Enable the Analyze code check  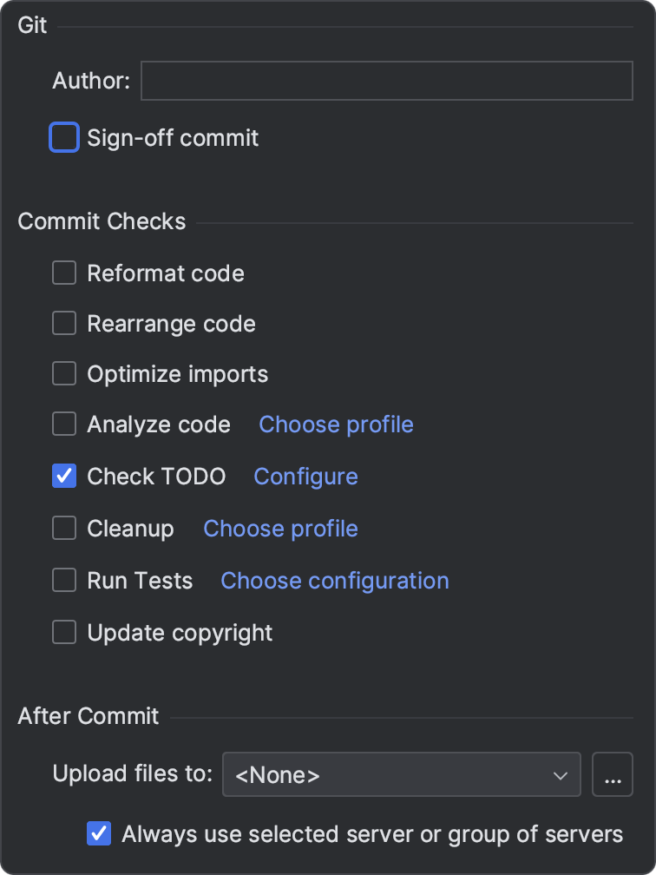pos(63,424)
